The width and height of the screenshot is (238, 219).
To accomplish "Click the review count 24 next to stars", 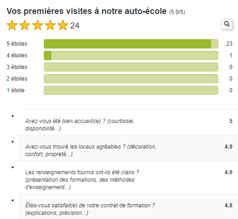I will click(x=75, y=26).
